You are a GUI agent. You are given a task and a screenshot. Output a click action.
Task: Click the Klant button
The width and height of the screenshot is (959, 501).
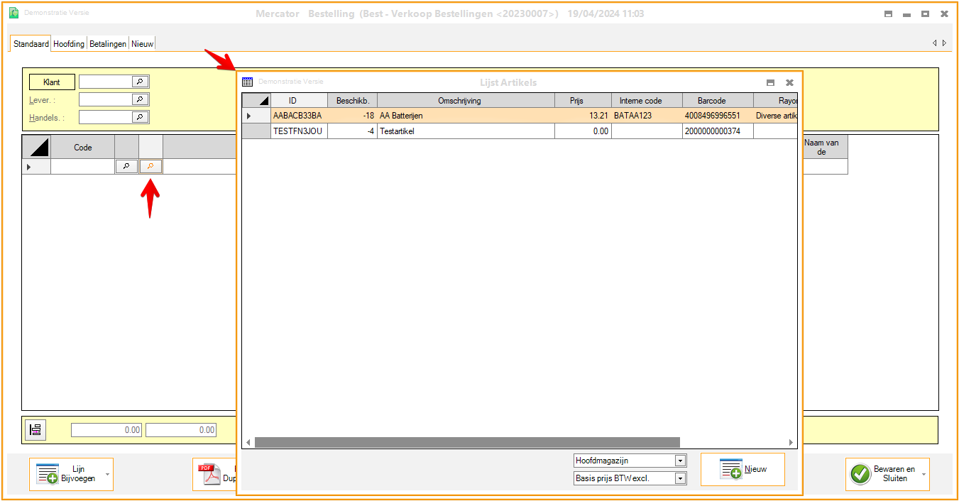coord(52,82)
